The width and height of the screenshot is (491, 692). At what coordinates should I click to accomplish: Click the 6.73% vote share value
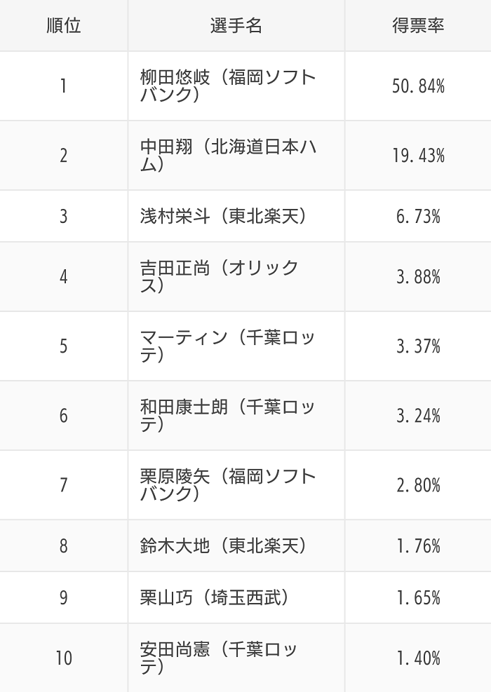[418, 216]
